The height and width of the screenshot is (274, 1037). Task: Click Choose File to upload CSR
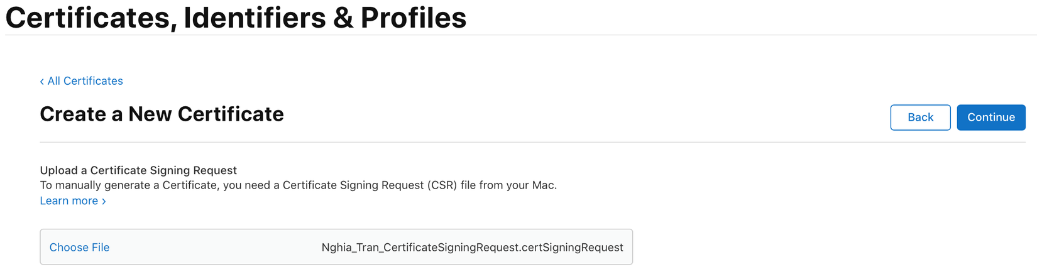pyautogui.click(x=79, y=248)
